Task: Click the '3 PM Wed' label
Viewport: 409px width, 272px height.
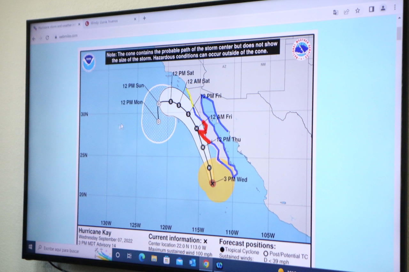Action: point(235,179)
